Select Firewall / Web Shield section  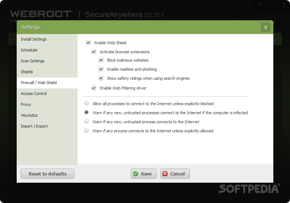coord(47,83)
